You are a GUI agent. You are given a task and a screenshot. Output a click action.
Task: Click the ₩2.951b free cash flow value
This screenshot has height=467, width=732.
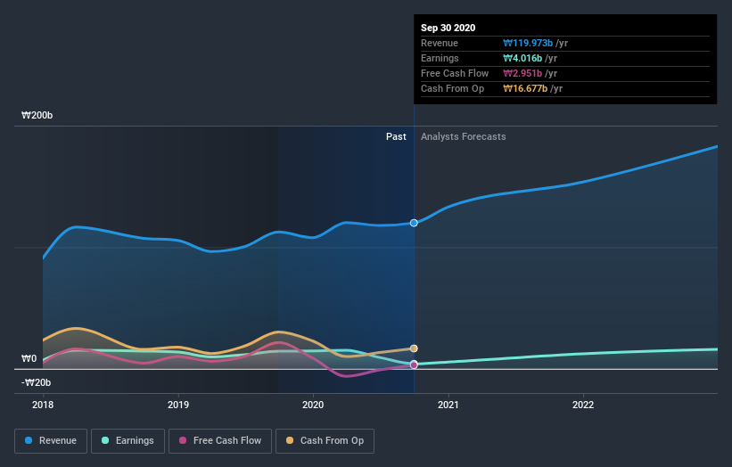point(522,74)
